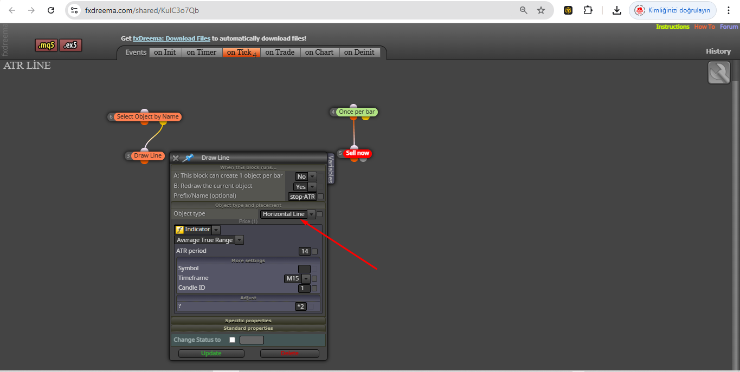Click the dark extension icon in the toolbar
The image size is (740, 372).
click(568, 10)
